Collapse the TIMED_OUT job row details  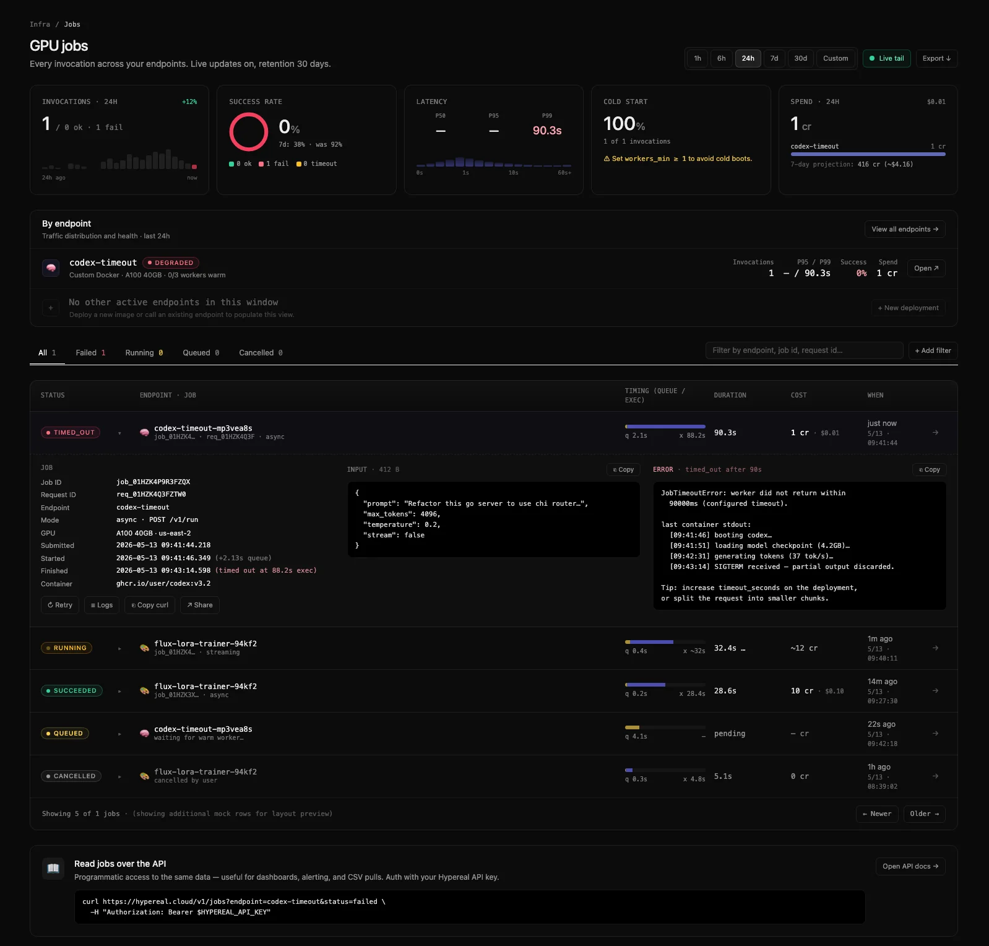click(119, 433)
